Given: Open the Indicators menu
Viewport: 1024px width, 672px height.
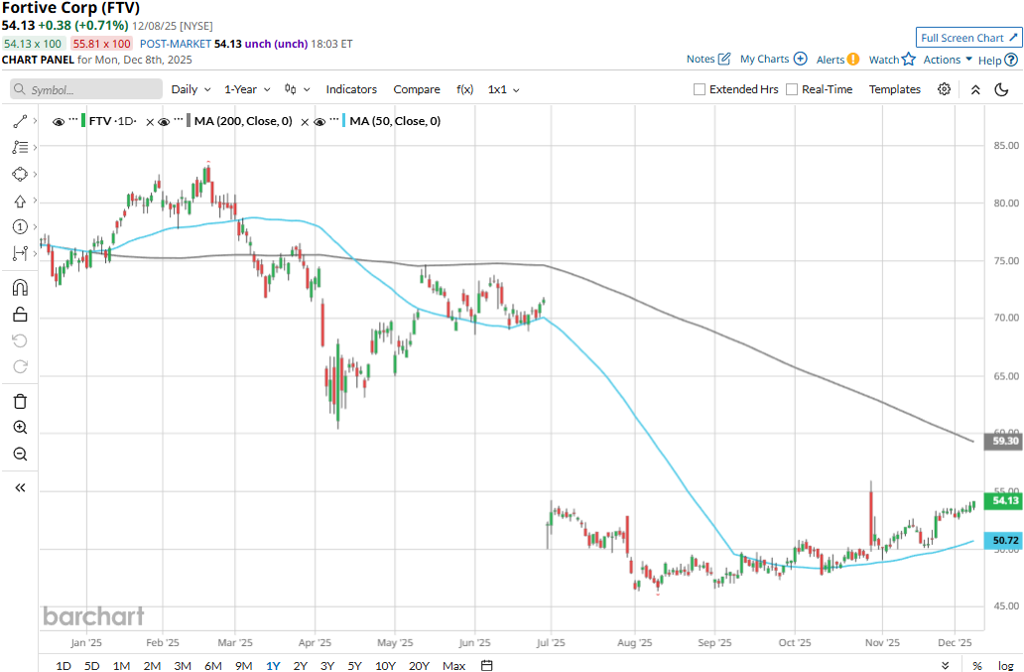Looking at the screenshot, I should pyautogui.click(x=351, y=89).
